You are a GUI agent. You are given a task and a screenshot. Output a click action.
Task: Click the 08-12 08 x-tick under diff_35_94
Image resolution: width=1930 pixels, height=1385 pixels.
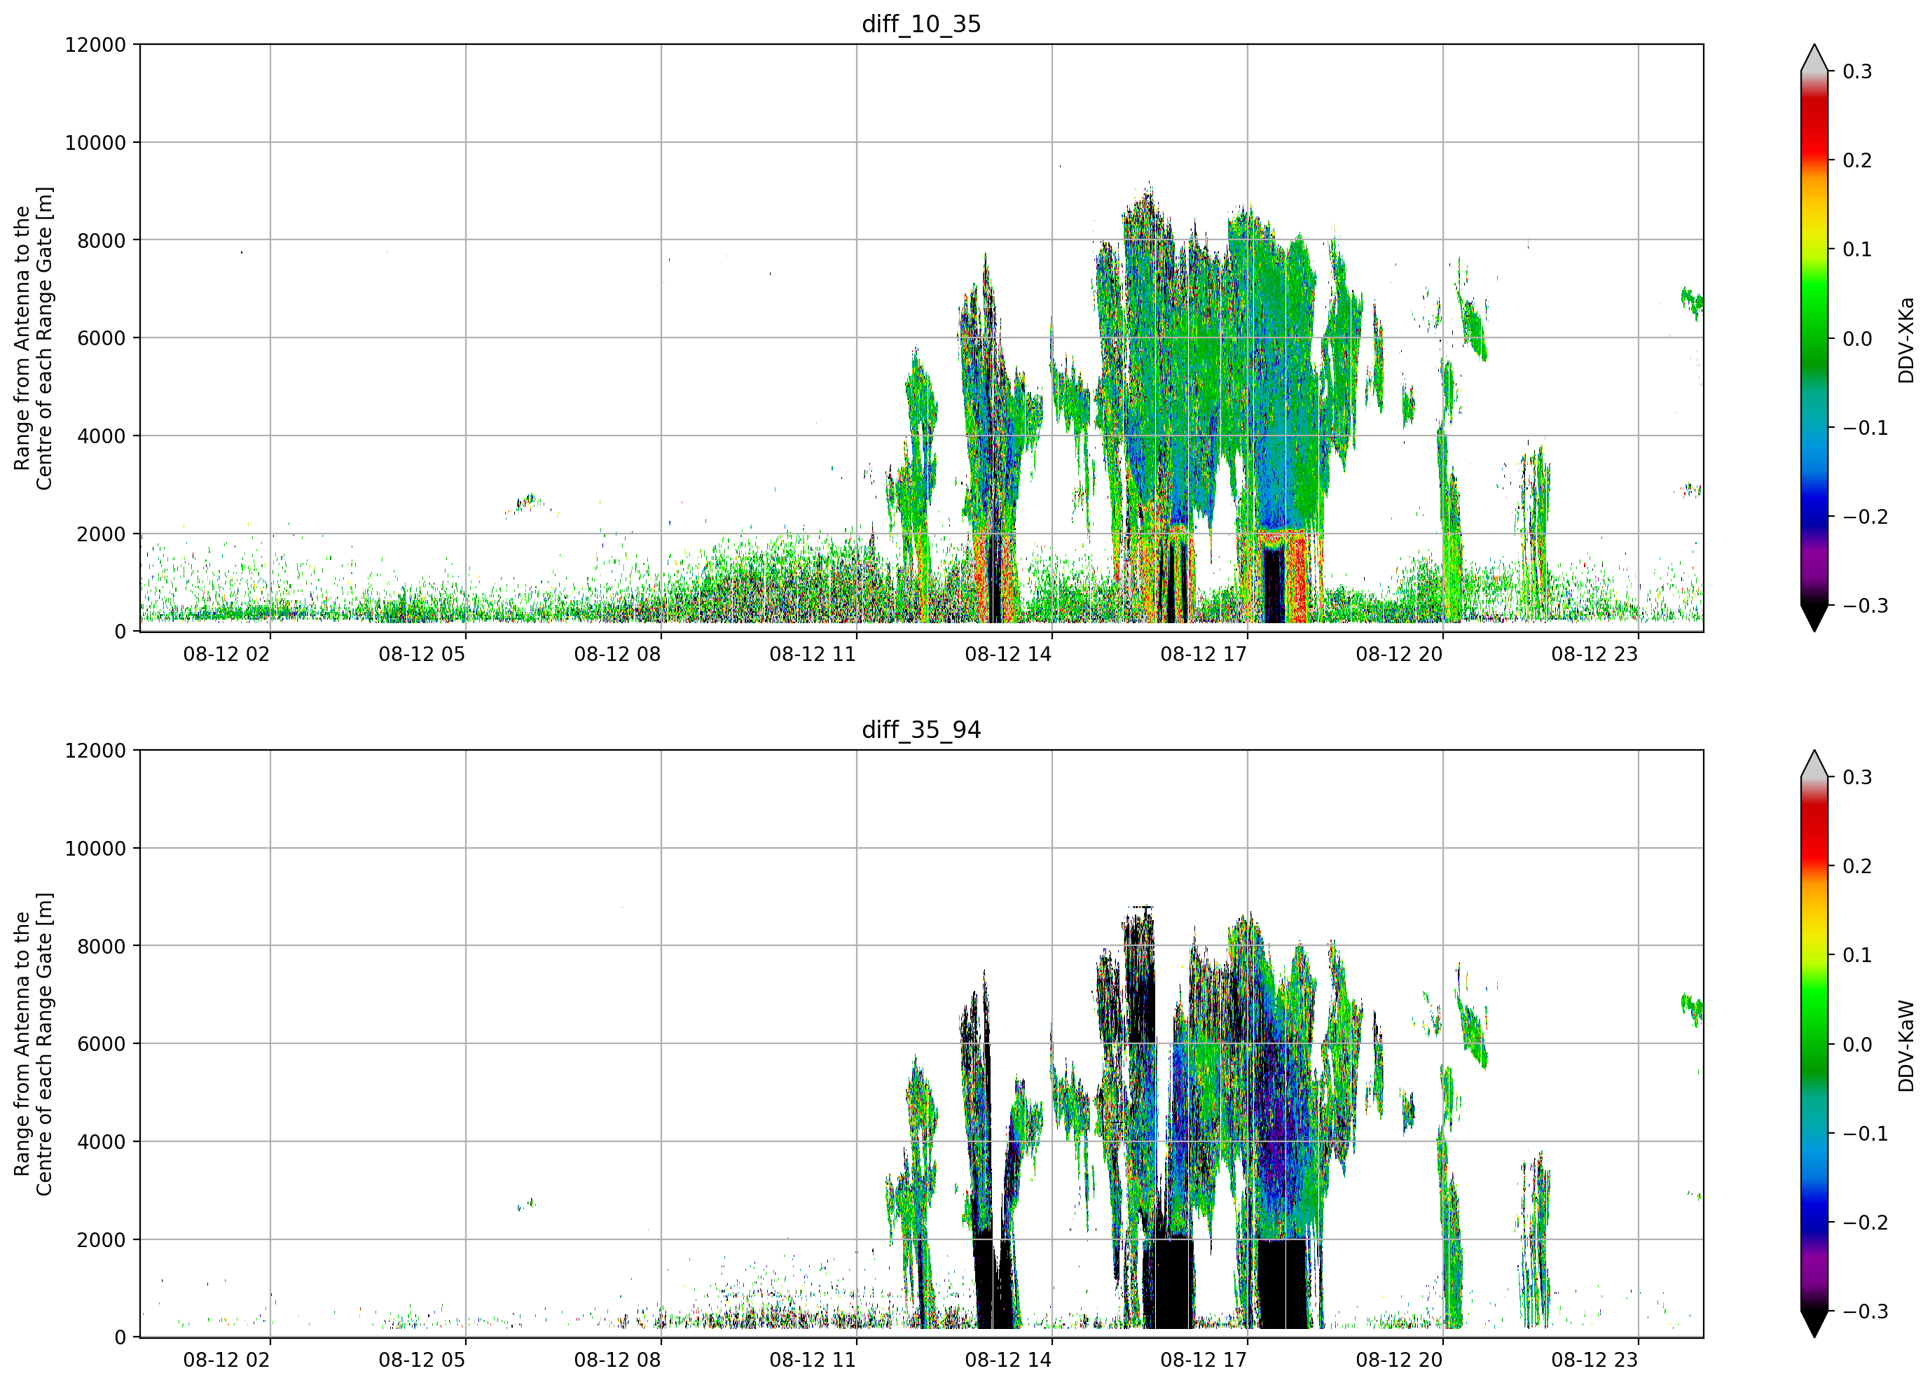(x=617, y=1360)
